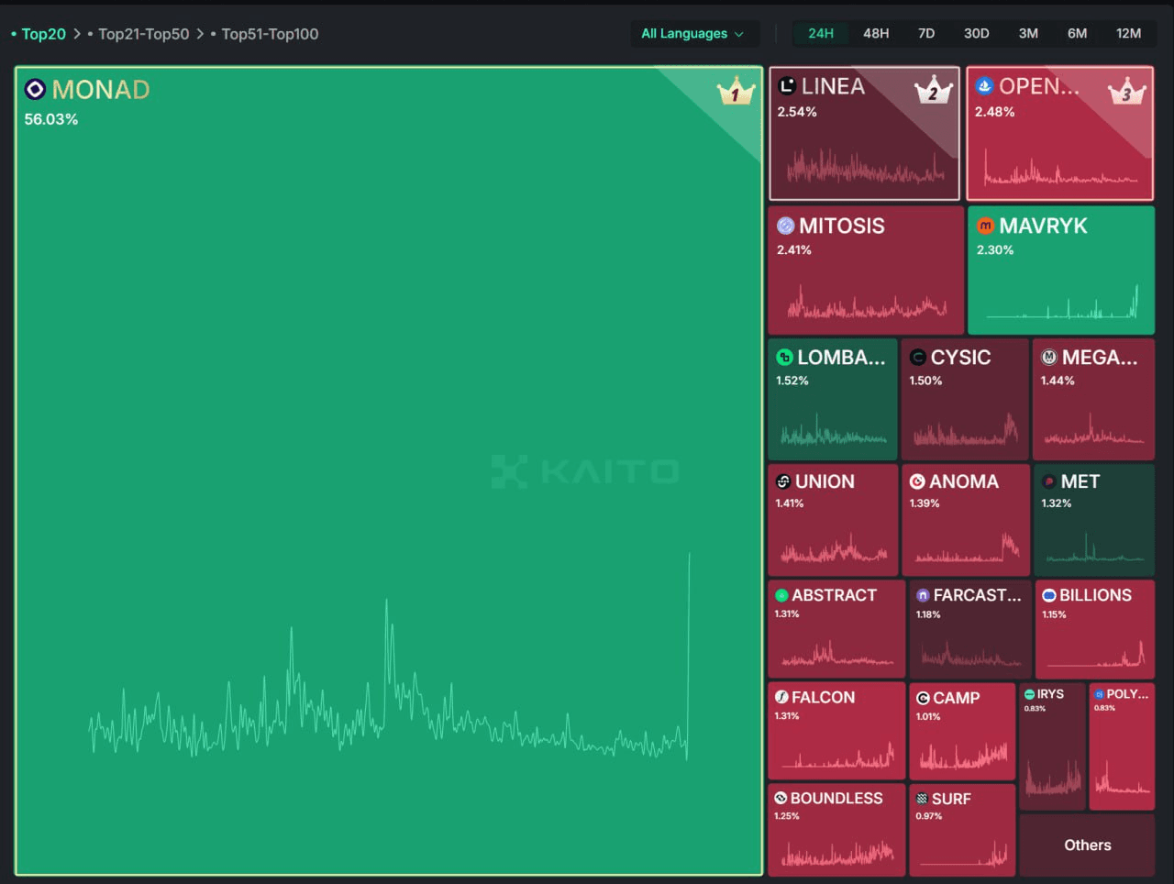
Task: Click the MEGA... 1.44% value
Action: click(1058, 381)
